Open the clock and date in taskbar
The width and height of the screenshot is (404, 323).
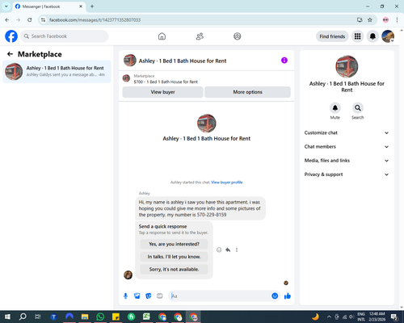[x=377, y=317]
